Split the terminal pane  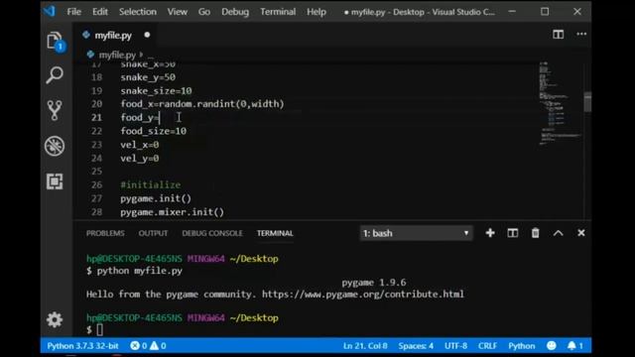[512, 233]
